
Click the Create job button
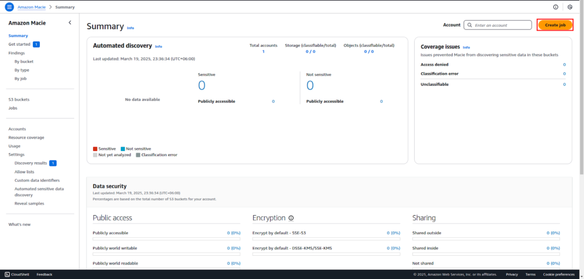[x=555, y=25]
